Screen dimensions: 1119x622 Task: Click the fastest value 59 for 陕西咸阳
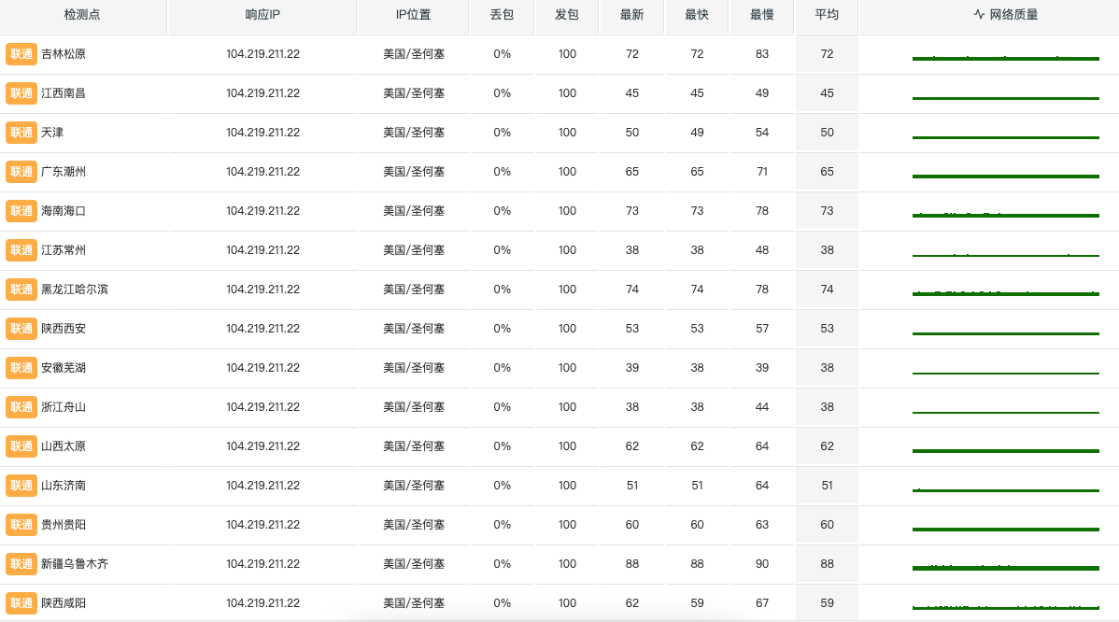(697, 603)
